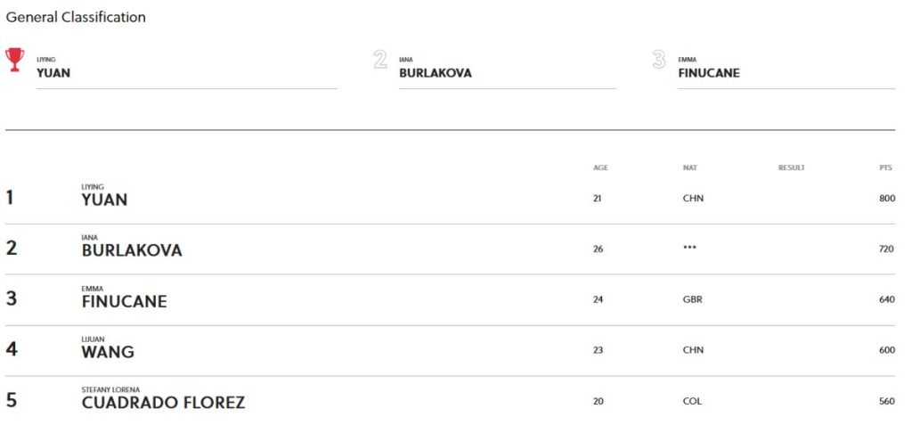Click the third place number icon
The image size is (912, 425).
click(659, 60)
